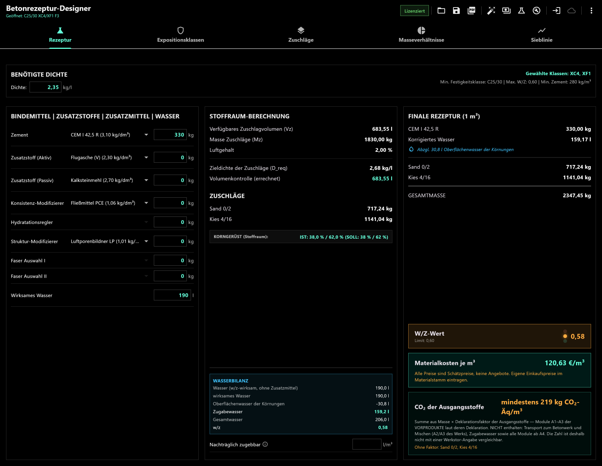Open the Expositionsklassen tab
Image resolution: width=602 pixels, height=466 pixels.
[181, 35]
